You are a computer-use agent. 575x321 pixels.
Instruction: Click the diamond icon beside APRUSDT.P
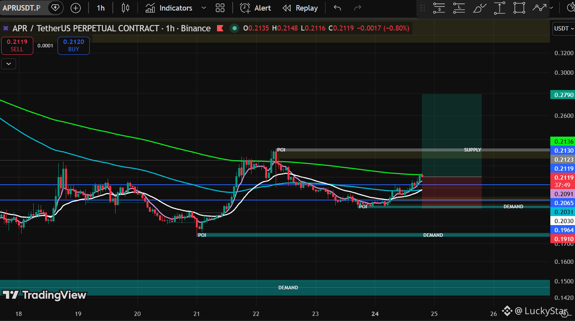pyautogui.click(x=55, y=8)
